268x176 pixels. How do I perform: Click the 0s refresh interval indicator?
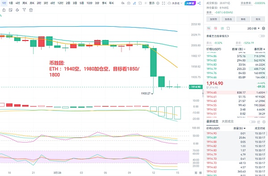[x=123, y=3]
